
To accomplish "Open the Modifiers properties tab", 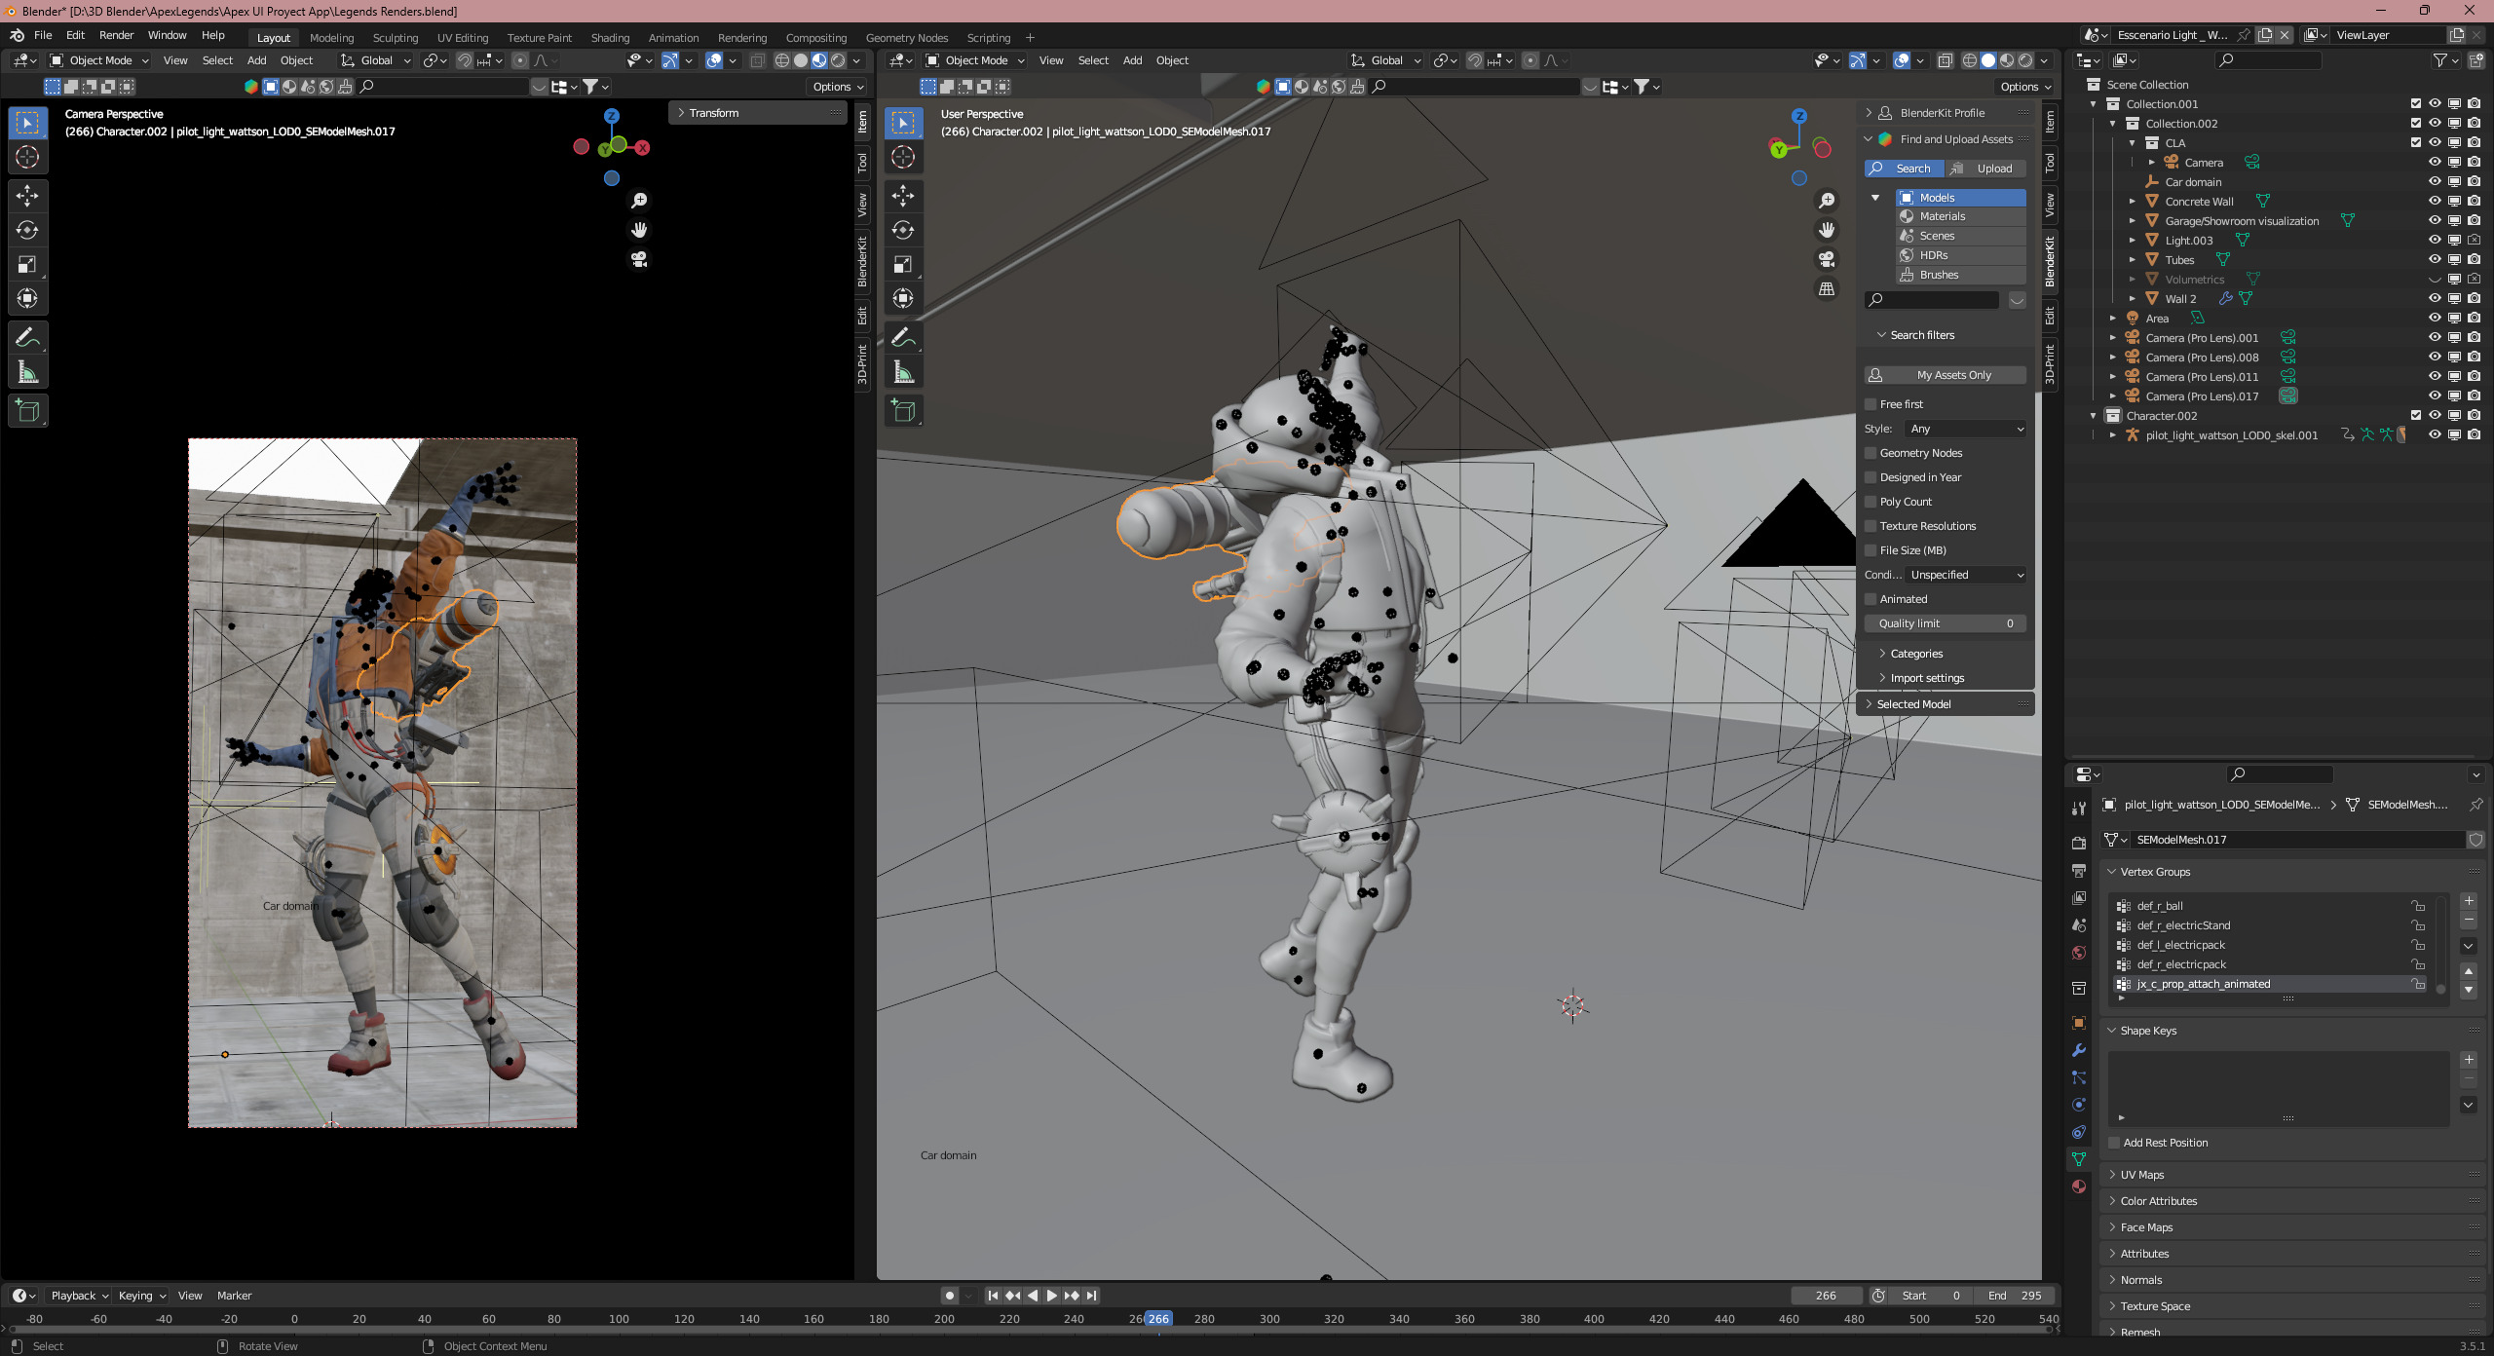I will (x=2079, y=1050).
